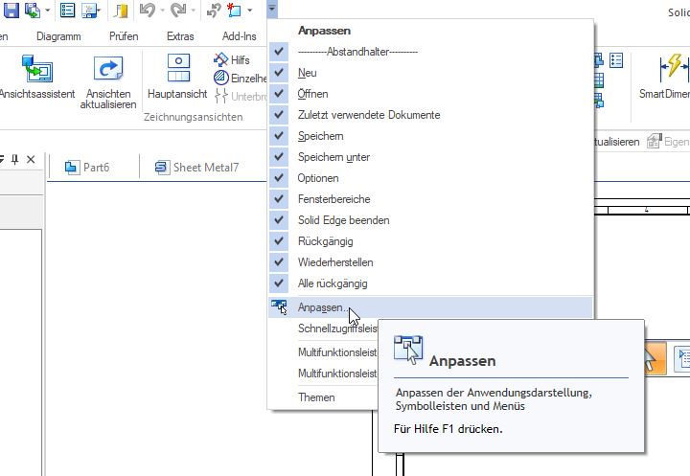Switch to the Sheet Metal7 document tab

[x=196, y=168]
